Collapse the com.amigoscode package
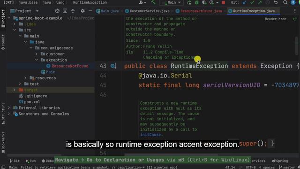The image size is (300, 169). point(31,48)
